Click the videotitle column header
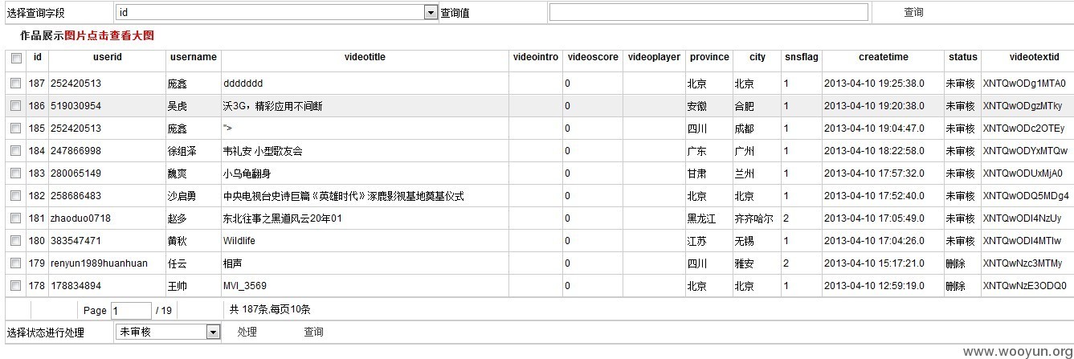 click(365, 57)
